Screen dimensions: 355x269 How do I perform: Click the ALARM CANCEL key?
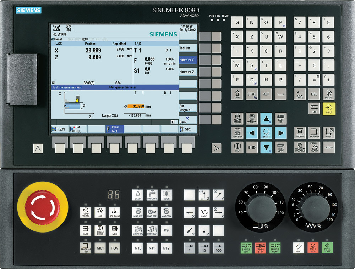click(237, 119)
